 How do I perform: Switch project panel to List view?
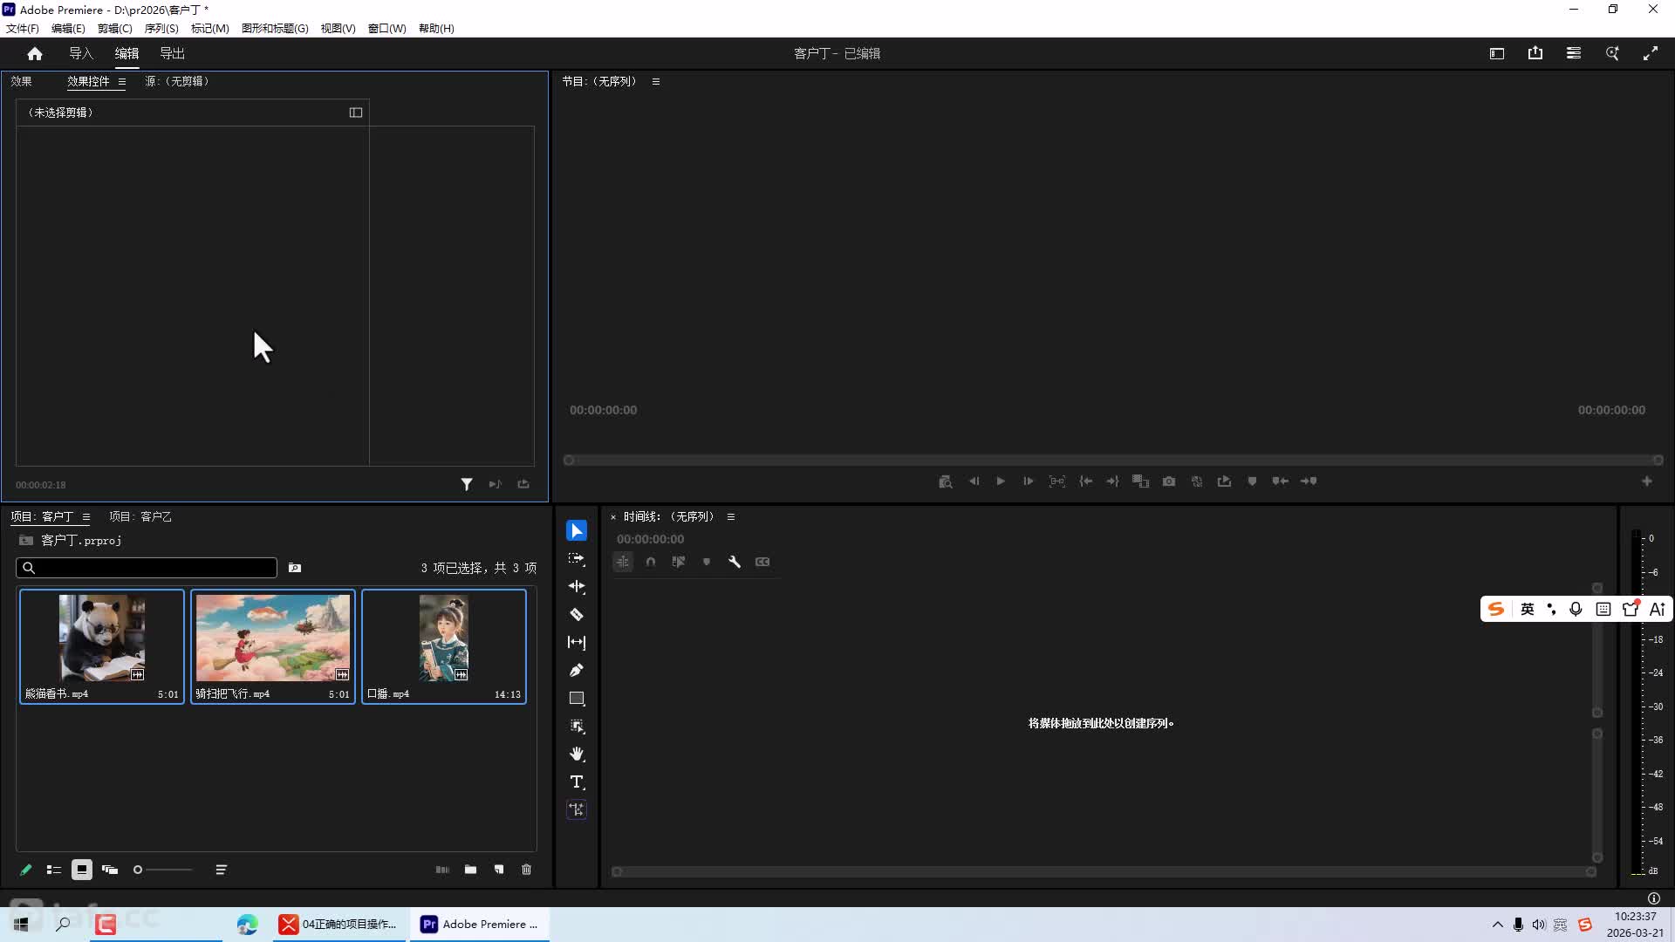tap(54, 870)
